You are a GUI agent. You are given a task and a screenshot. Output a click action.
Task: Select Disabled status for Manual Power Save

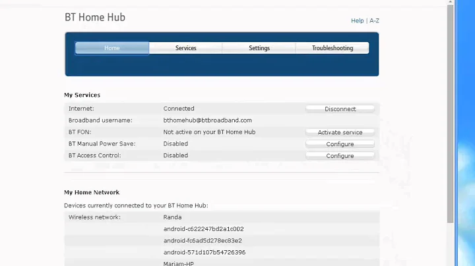(175, 144)
